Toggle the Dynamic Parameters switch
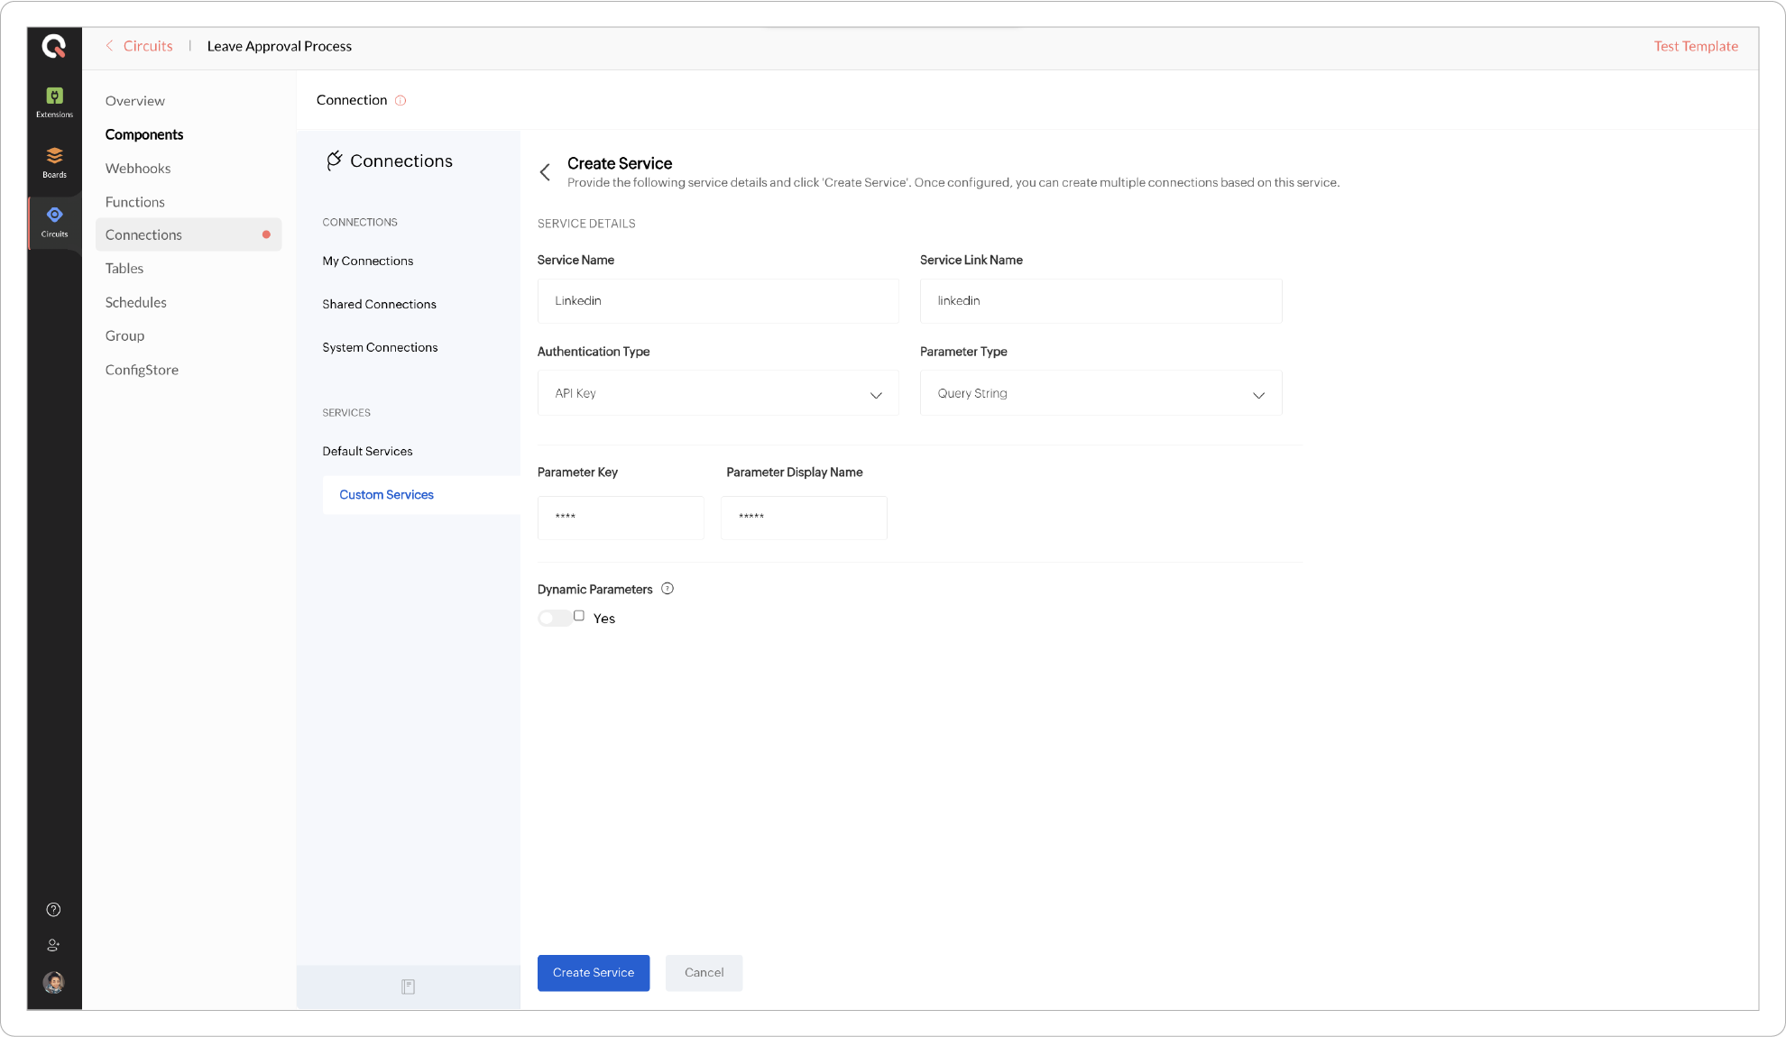The image size is (1786, 1037). pos(554,618)
